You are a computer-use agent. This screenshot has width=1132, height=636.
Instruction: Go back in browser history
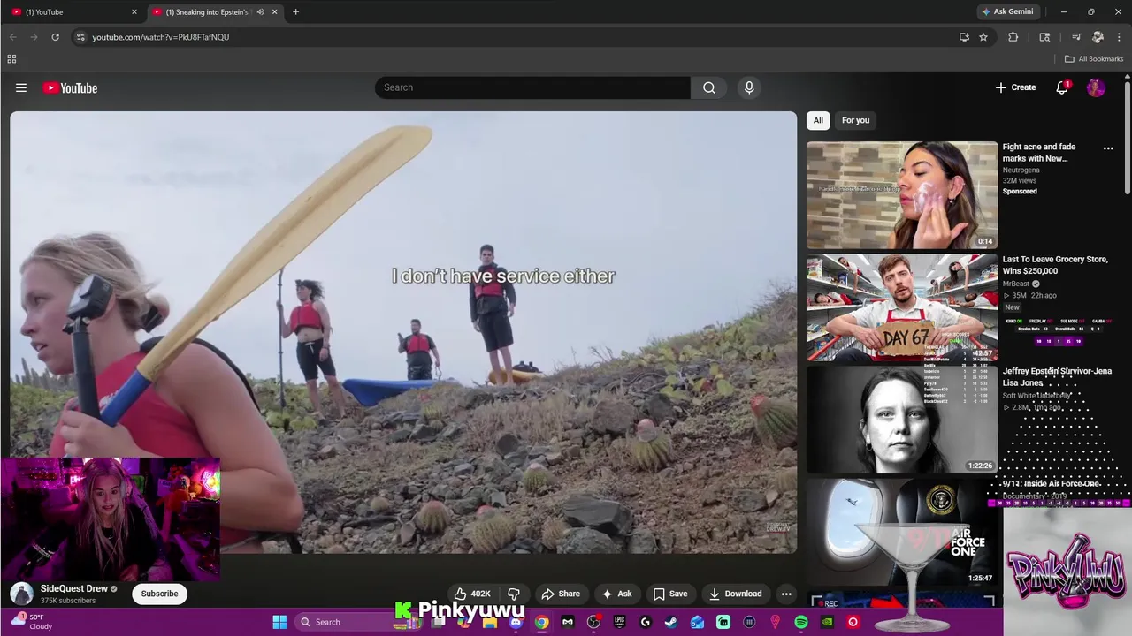13,37
